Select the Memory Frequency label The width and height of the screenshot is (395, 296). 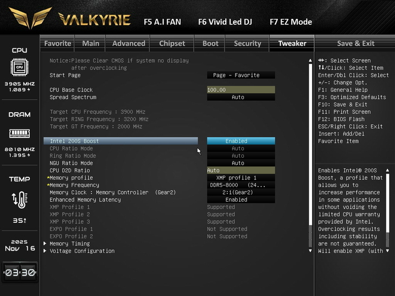pyautogui.click(x=74, y=185)
